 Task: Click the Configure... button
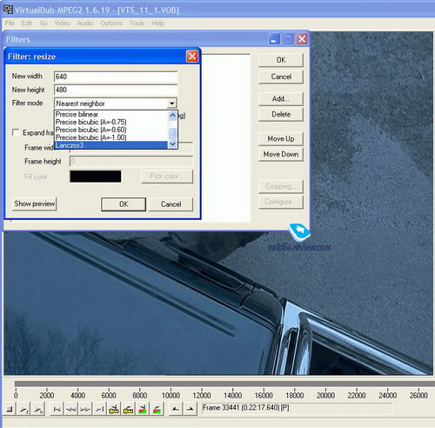click(x=281, y=202)
